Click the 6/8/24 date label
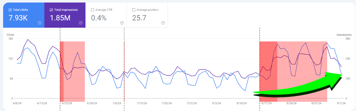356x112 pixels. click(17, 103)
